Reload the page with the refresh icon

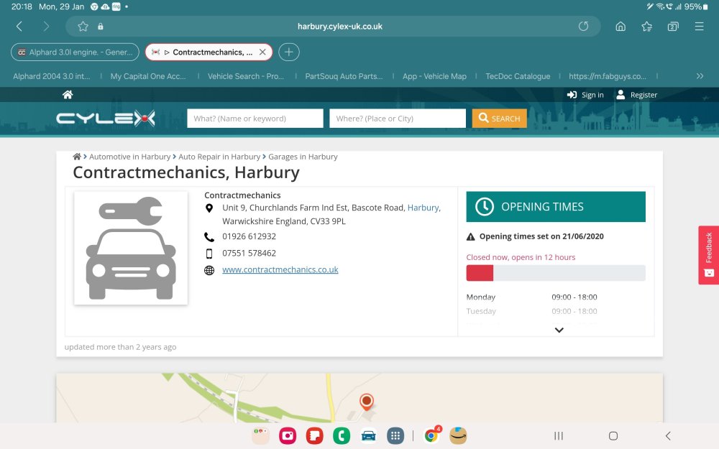click(583, 26)
